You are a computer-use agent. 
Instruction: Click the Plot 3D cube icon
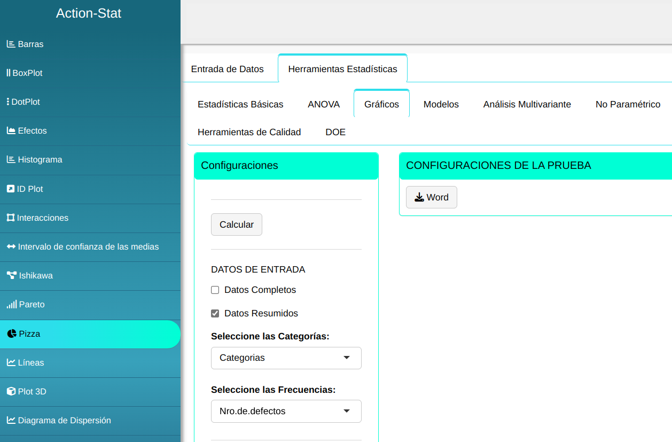11,392
